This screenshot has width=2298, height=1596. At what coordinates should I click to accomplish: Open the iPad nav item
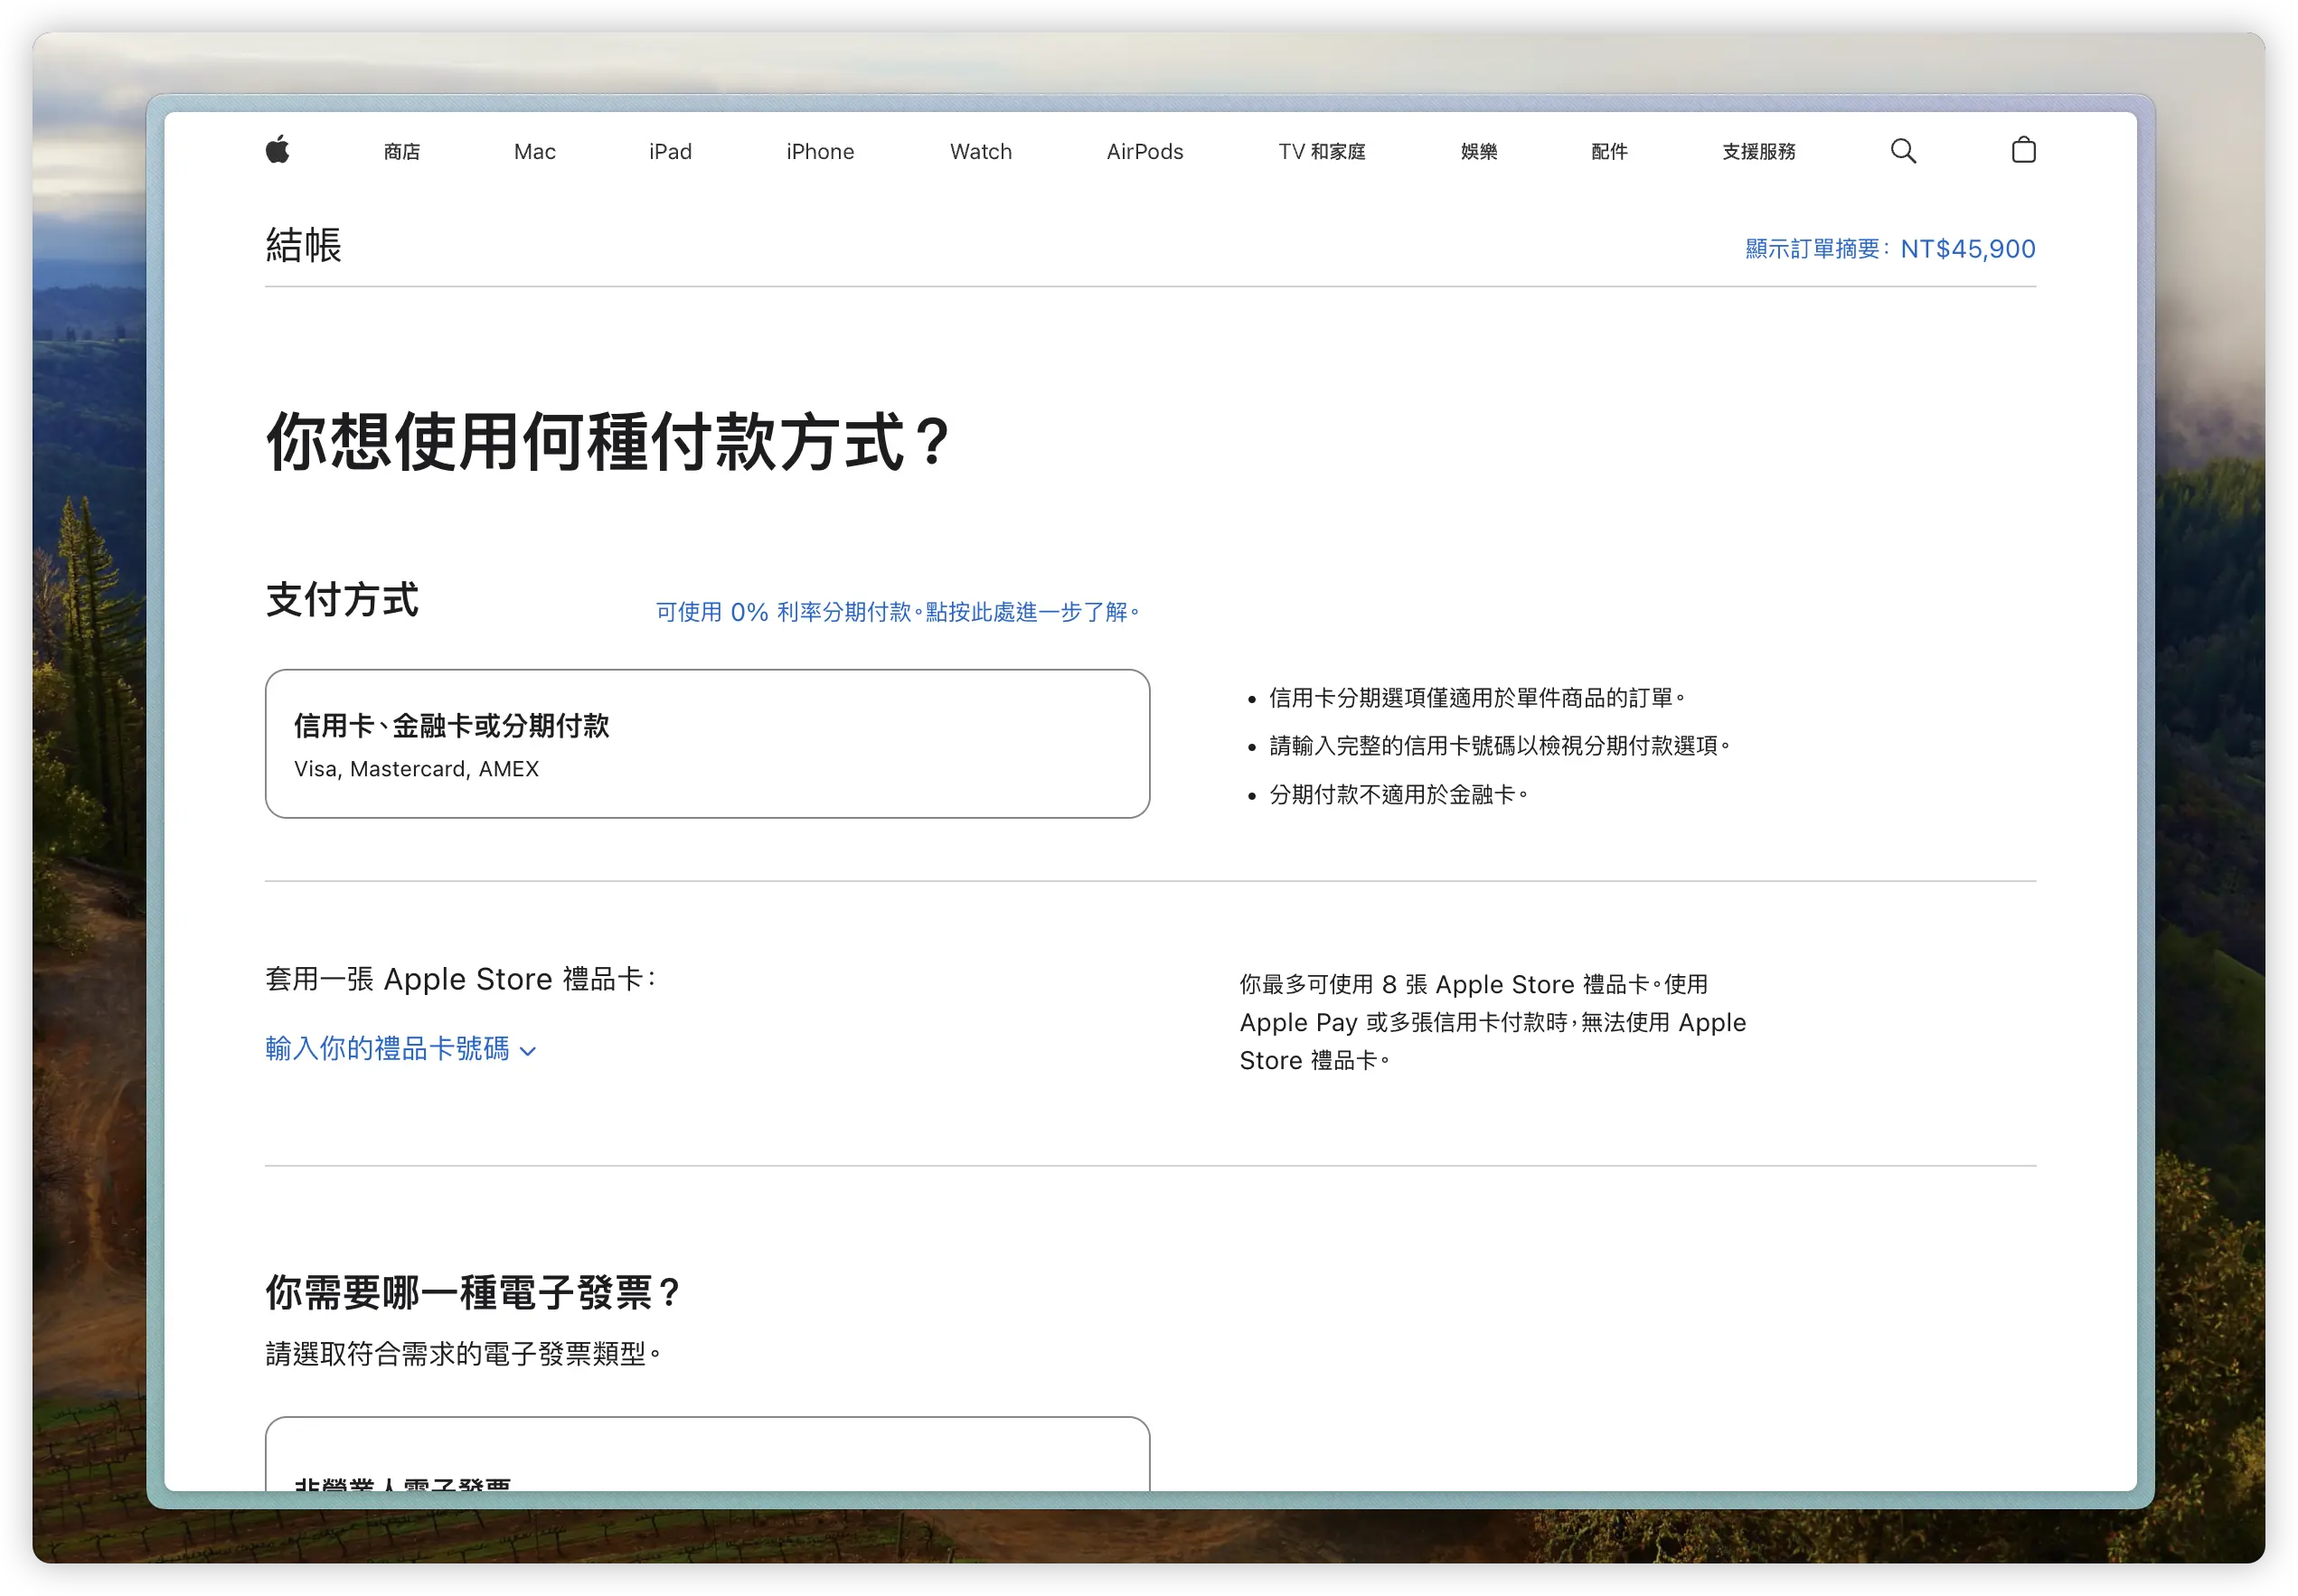click(670, 151)
